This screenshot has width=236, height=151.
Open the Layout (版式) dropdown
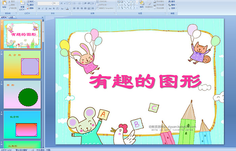click(x=31, y=1)
